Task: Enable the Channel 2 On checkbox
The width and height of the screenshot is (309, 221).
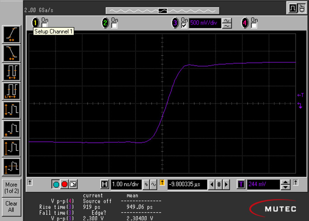Action: click(x=114, y=25)
